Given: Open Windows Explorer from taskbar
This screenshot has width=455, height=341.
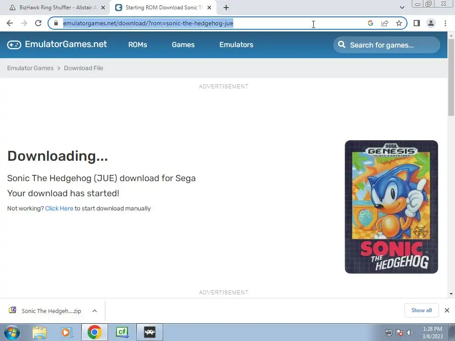Looking at the screenshot, I should [x=40, y=332].
